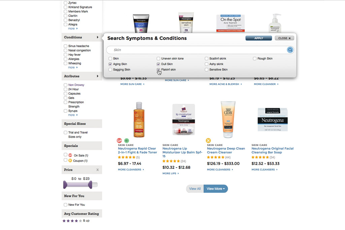Click the symptoms search input field

click(197, 50)
